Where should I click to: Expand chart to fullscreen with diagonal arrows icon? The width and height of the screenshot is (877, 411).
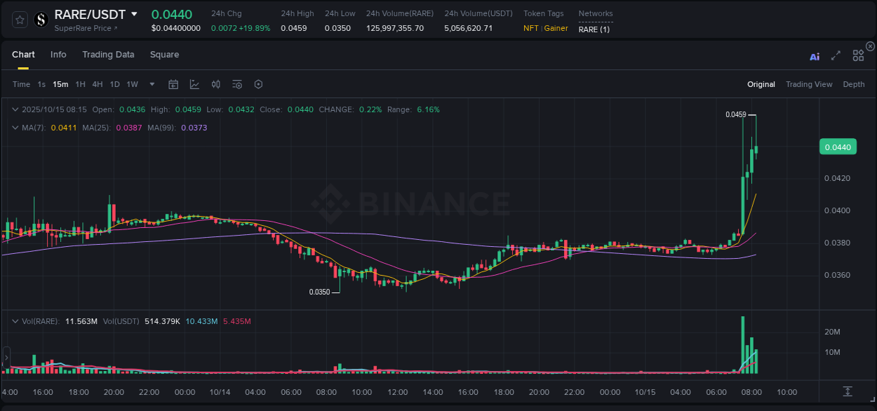click(x=836, y=55)
